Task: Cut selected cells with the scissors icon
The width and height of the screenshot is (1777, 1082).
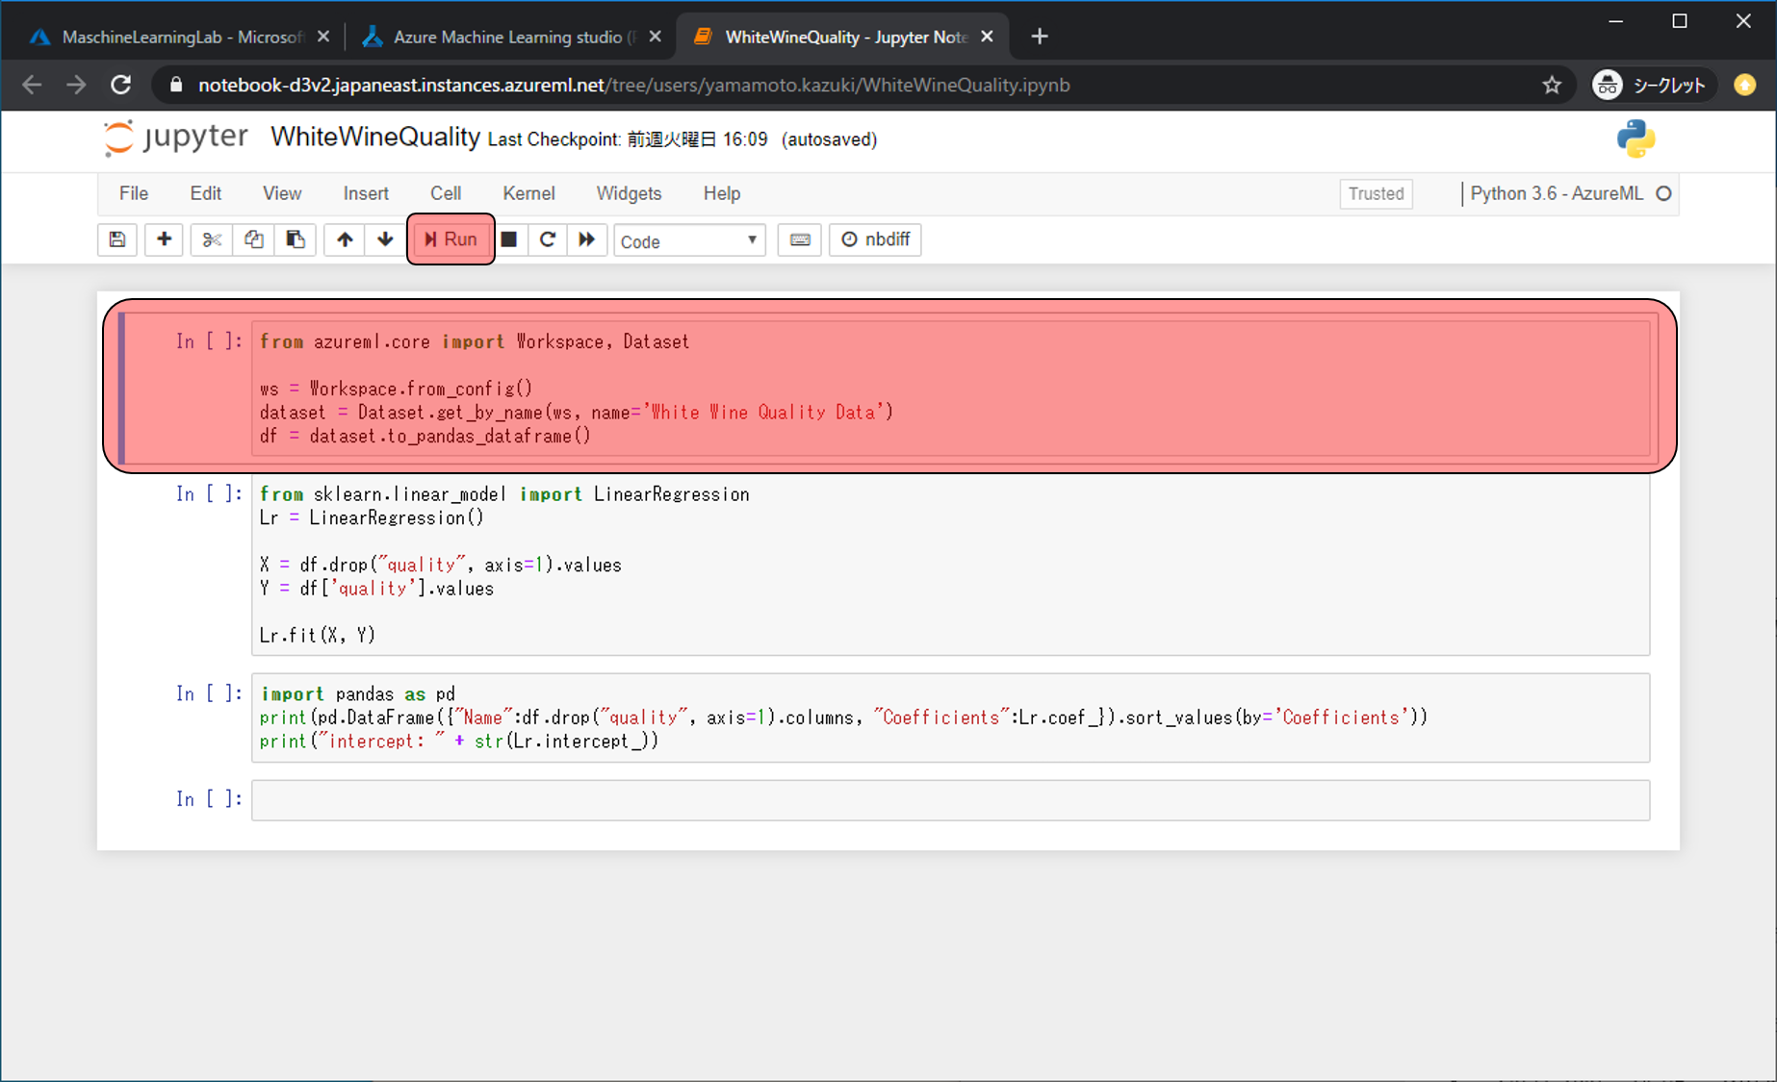Action: pos(212,239)
